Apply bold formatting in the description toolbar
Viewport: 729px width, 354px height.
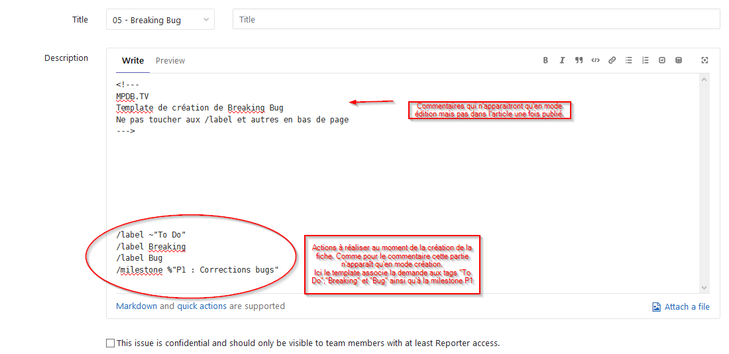point(545,60)
